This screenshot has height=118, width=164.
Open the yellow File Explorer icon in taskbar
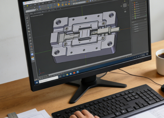pyautogui.click(x=67, y=74)
